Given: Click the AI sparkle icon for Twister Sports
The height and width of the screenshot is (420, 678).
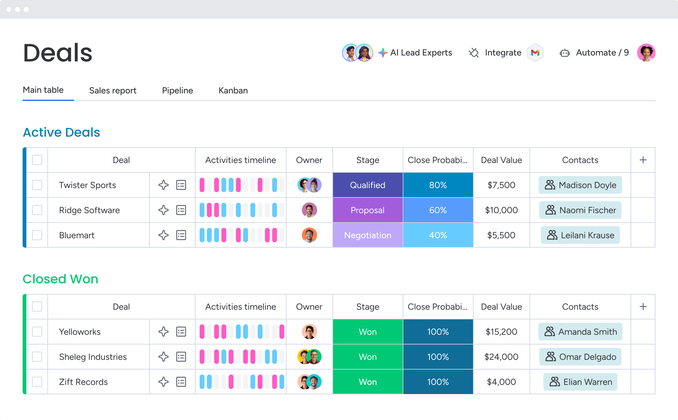Looking at the screenshot, I should [x=163, y=185].
